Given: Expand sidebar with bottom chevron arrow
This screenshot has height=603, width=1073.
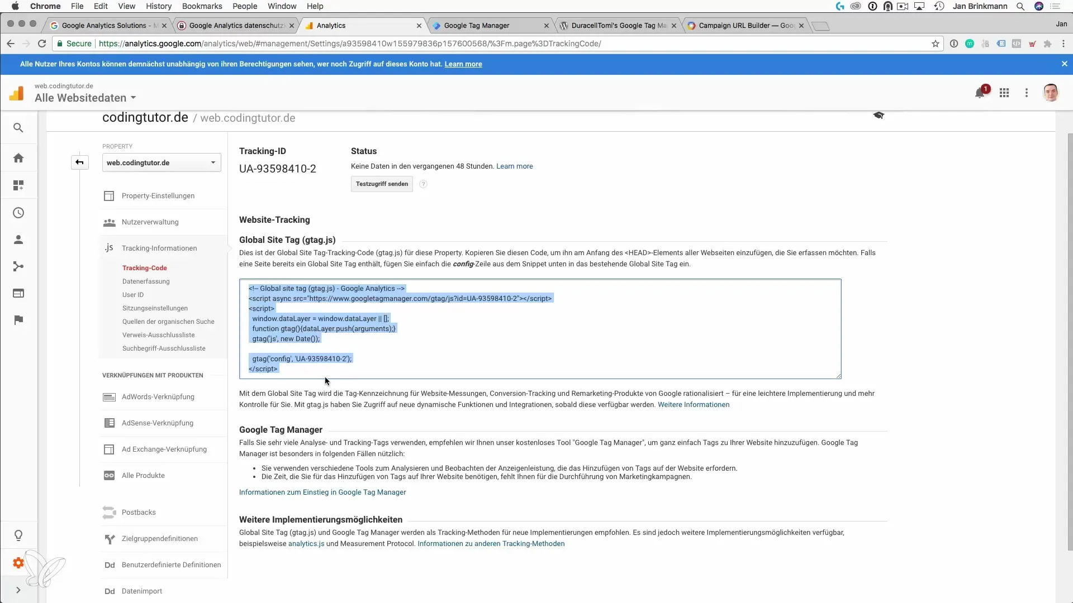Looking at the screenshot, I should tap(18, 590).
